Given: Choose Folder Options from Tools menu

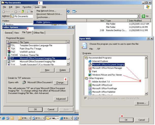Looking at the screenshot, I should click(50, 22).
